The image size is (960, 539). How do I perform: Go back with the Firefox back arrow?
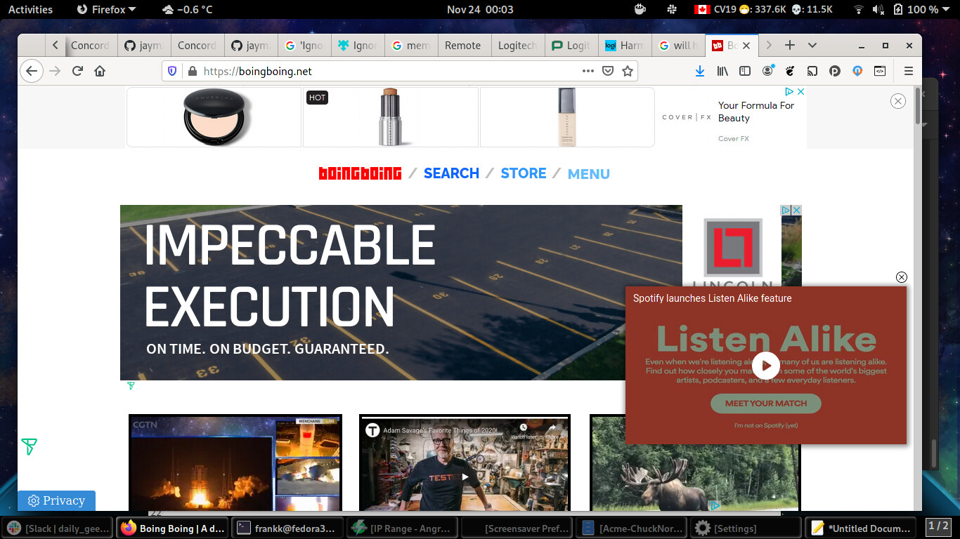pos(32,71)
